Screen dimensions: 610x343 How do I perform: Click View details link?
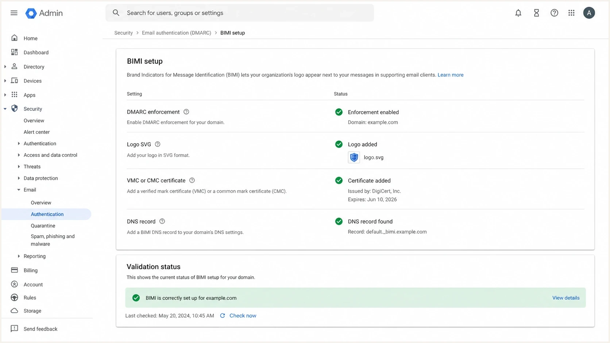(566, 298)
